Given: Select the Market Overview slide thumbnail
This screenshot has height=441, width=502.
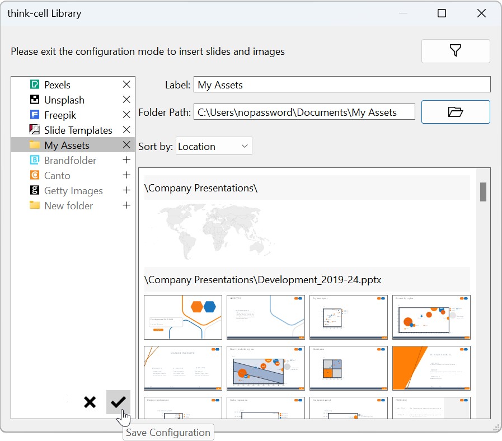Looking at the screenshot, I should point(183,368).
